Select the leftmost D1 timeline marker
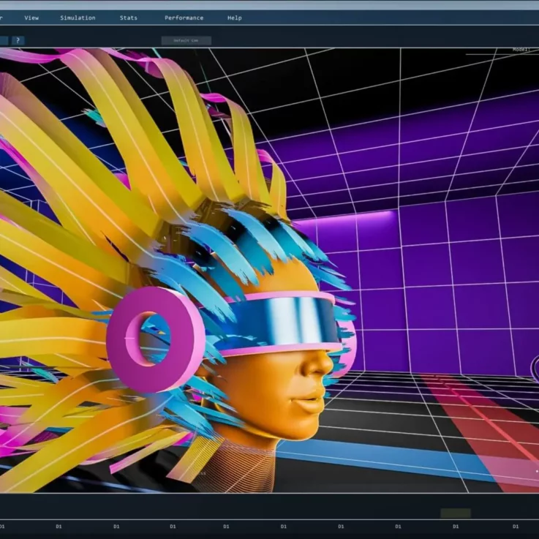Screen dimensions: 539x539 click(3, 526)
